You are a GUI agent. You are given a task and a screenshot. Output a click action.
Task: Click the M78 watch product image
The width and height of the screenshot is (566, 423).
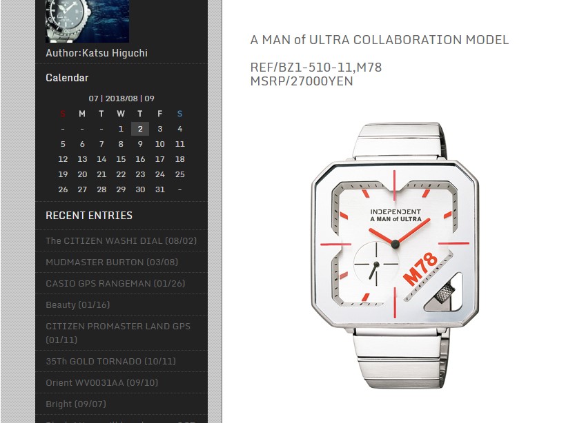pyautogui.click(x=395, y=255)
